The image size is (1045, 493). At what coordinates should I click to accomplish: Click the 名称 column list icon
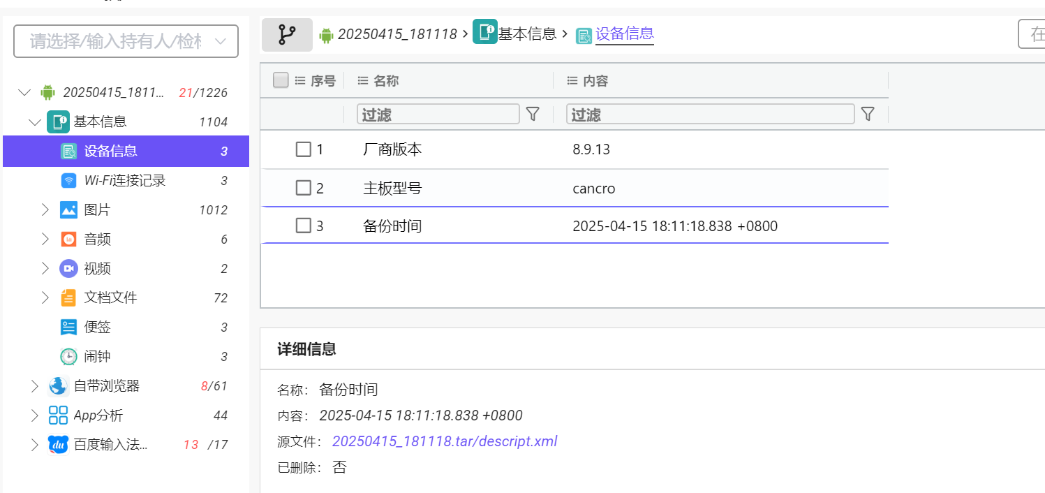click(x=363, y=81)
